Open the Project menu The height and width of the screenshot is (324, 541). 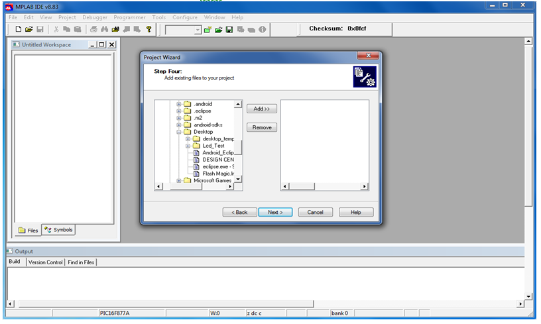point(67,17)
